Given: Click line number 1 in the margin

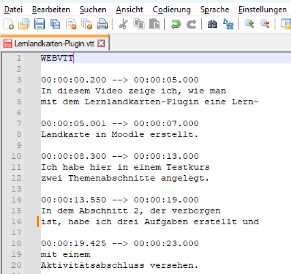Looking at the screenshot, I should click(19, 58).
